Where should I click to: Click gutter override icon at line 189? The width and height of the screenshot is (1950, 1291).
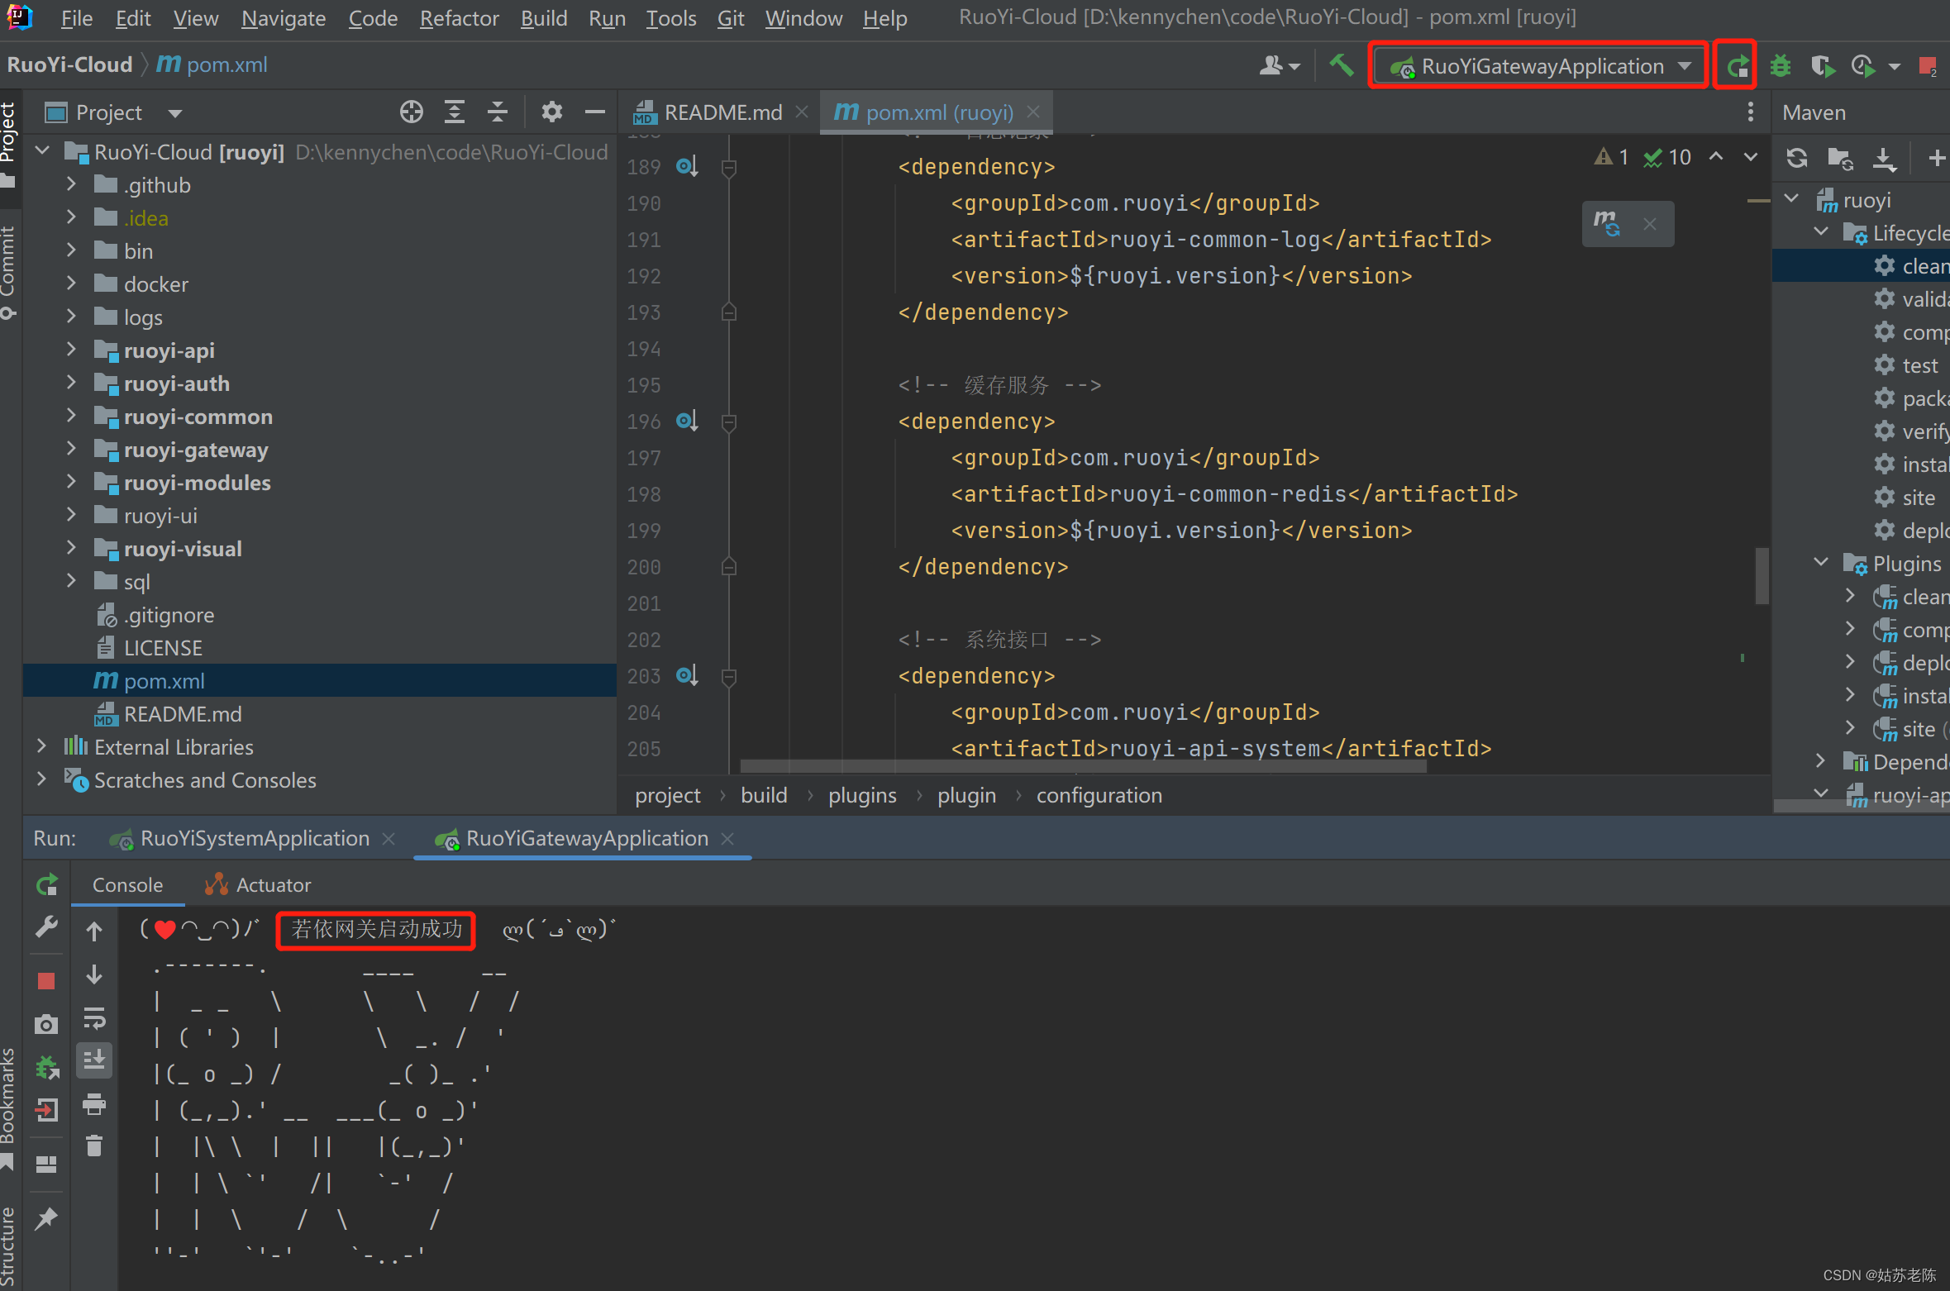(686, 166)
